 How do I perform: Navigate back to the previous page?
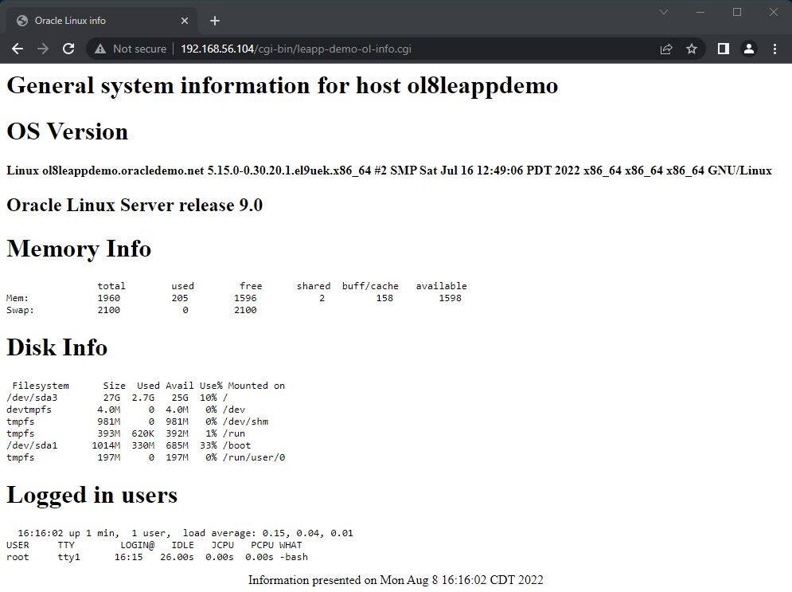coord(18,49)
